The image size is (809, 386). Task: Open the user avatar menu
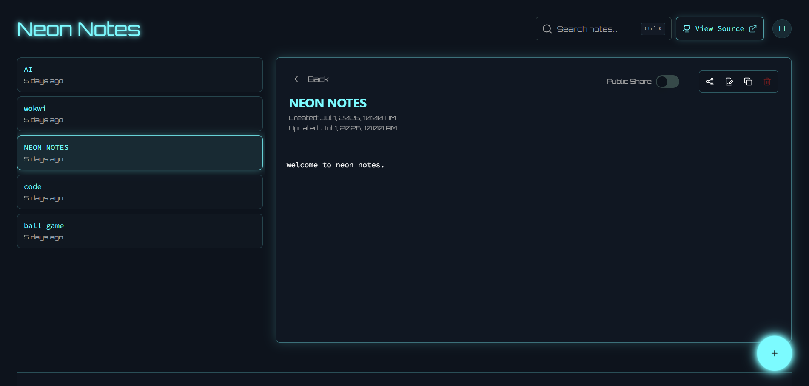coord(782,29)
